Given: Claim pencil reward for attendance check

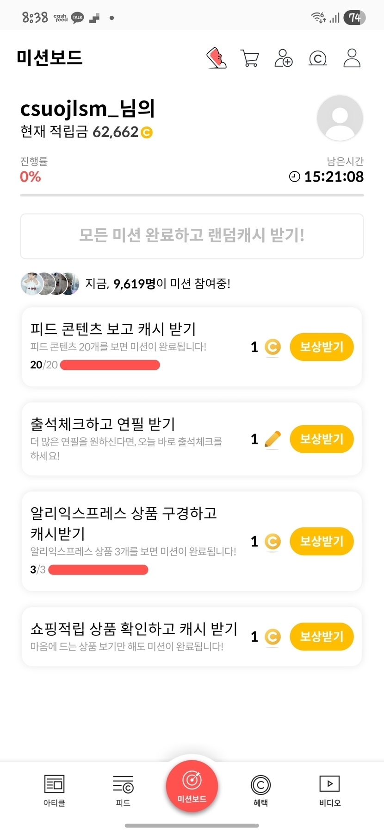Looking at the screenshot, I should [x=322, y=439].
